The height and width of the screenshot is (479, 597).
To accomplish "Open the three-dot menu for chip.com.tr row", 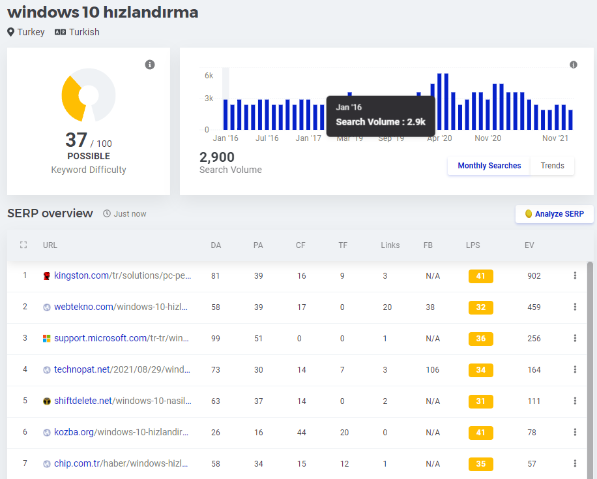I will pyautogui.click(x=575, y=463).
